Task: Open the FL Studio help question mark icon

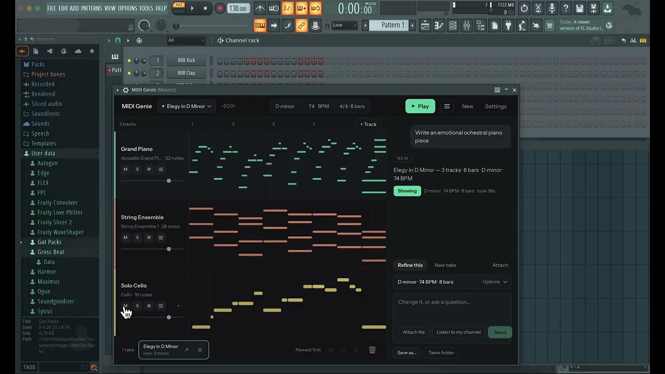Action: tap(566, 8)
